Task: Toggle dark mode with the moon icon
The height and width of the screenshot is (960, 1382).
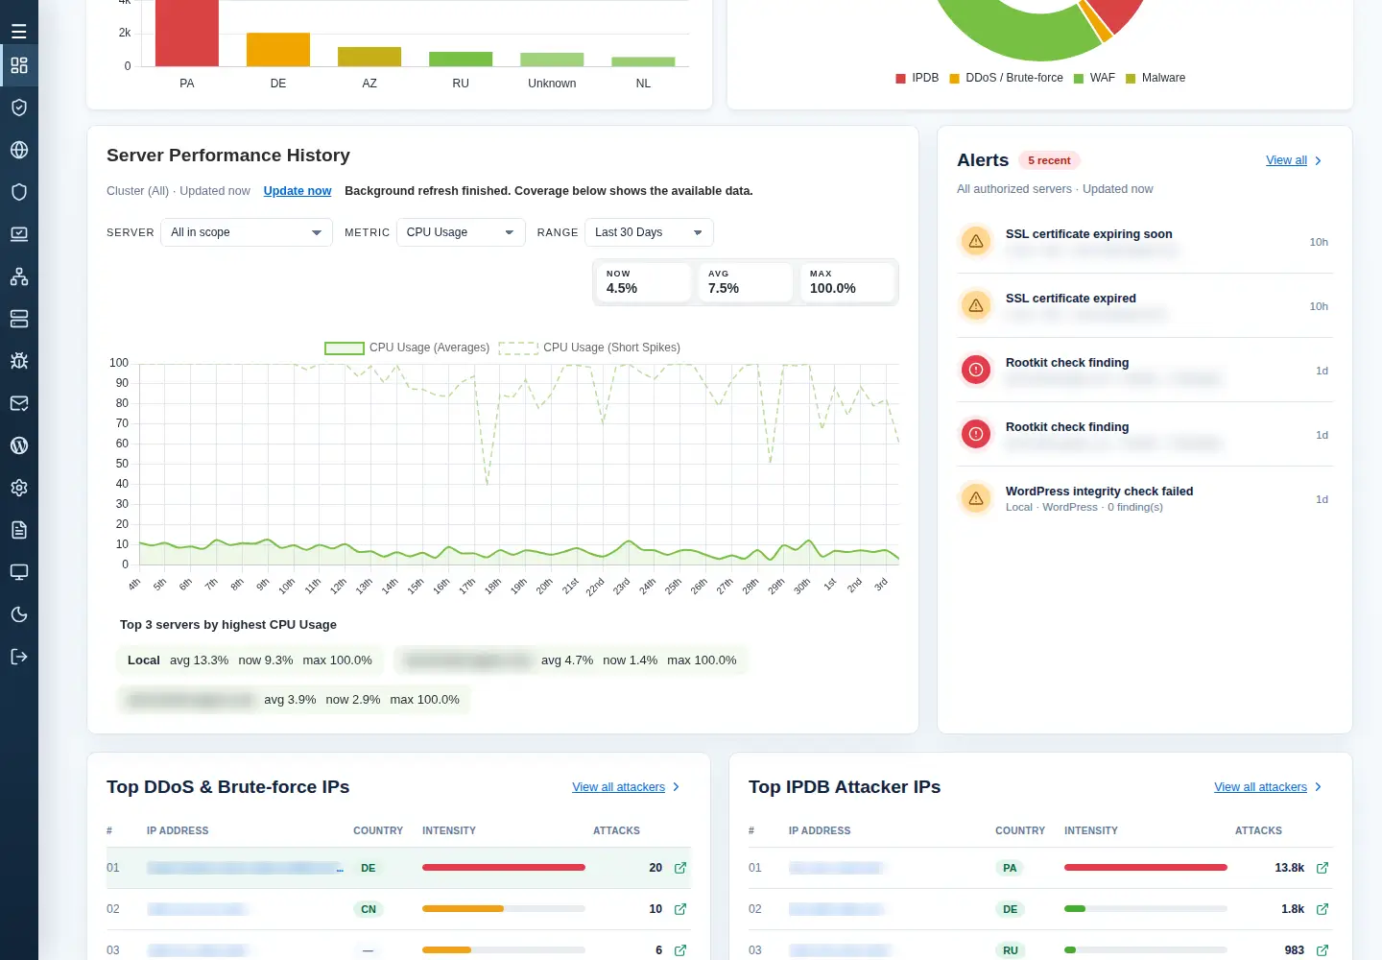Action: 19,614
